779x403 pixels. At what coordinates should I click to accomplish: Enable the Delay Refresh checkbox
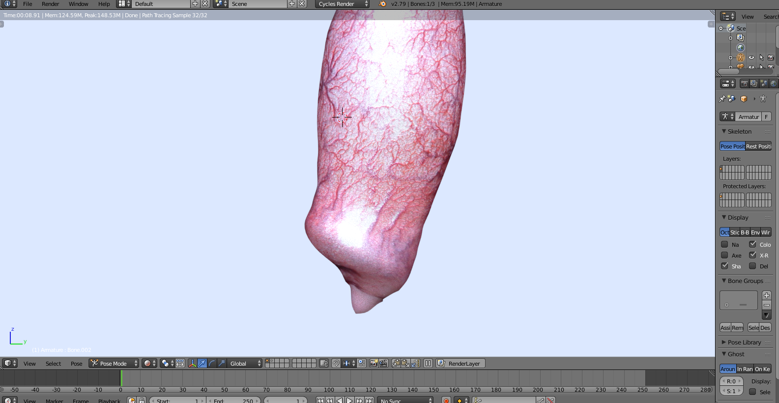click(x=752, y=266)
